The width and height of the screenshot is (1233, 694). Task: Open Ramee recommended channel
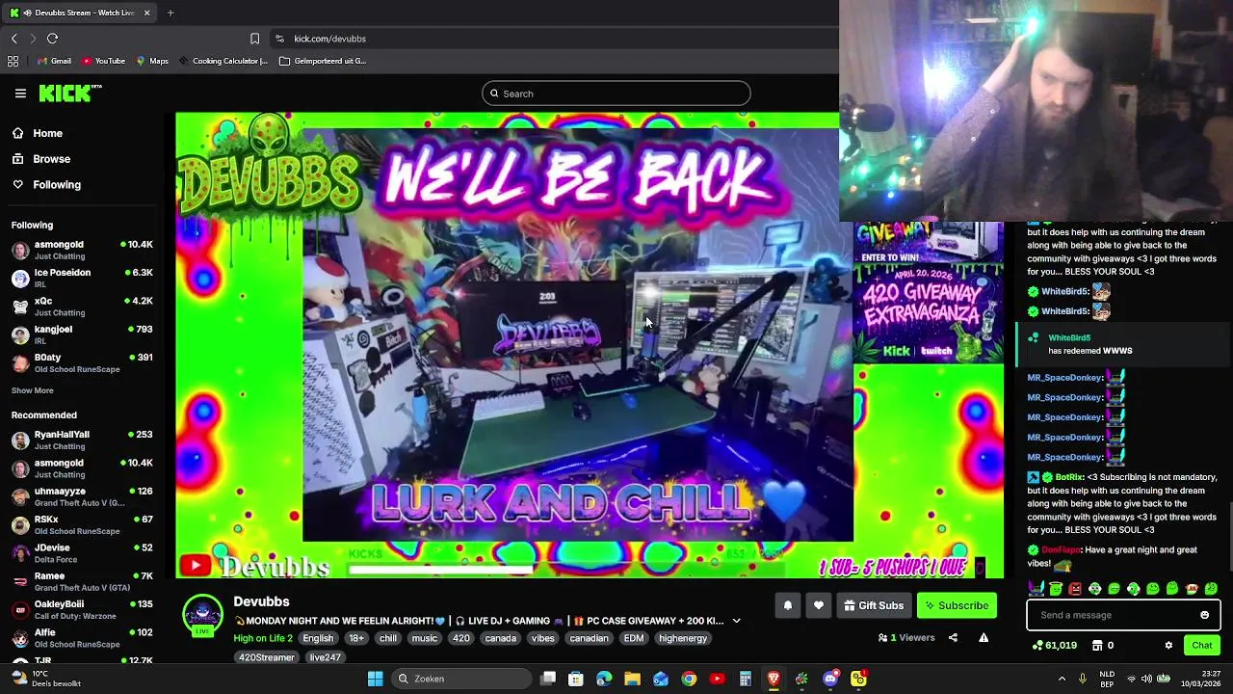pyautogui.click(x=82, y=581)
